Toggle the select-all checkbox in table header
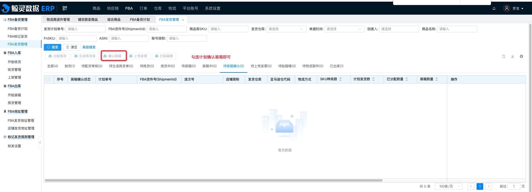The image size is (532, 192). [x=48, y=79]
